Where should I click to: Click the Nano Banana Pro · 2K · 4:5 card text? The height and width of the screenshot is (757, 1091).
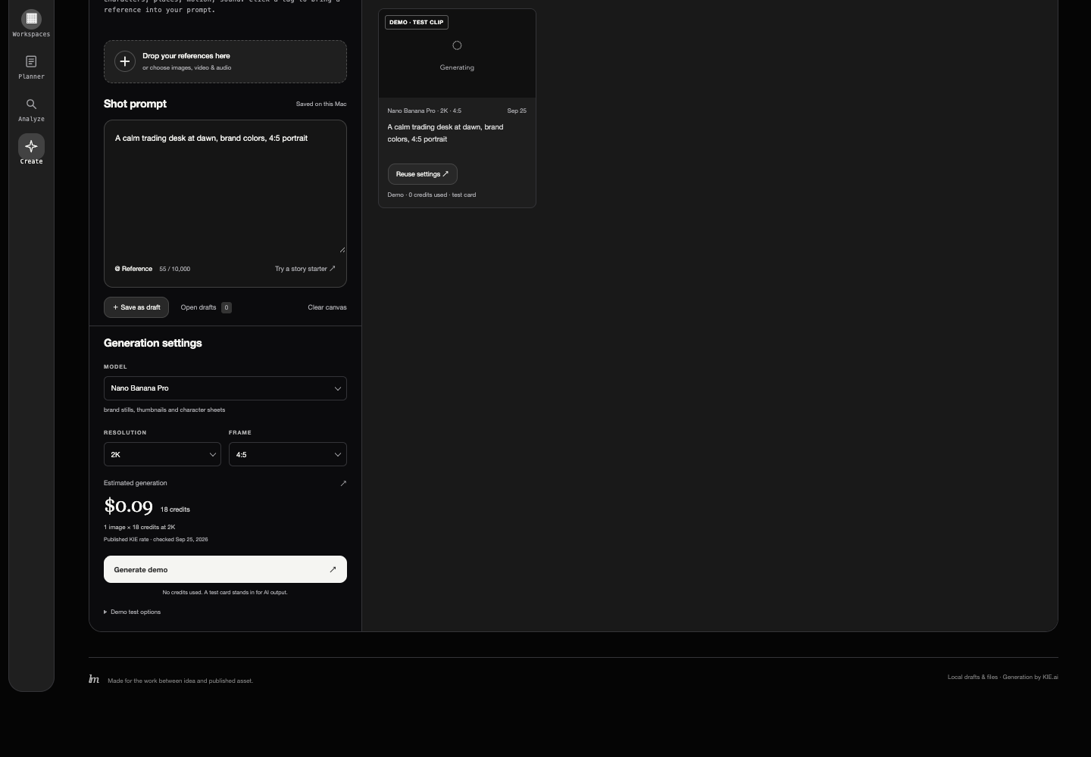[x=424, y=111]
